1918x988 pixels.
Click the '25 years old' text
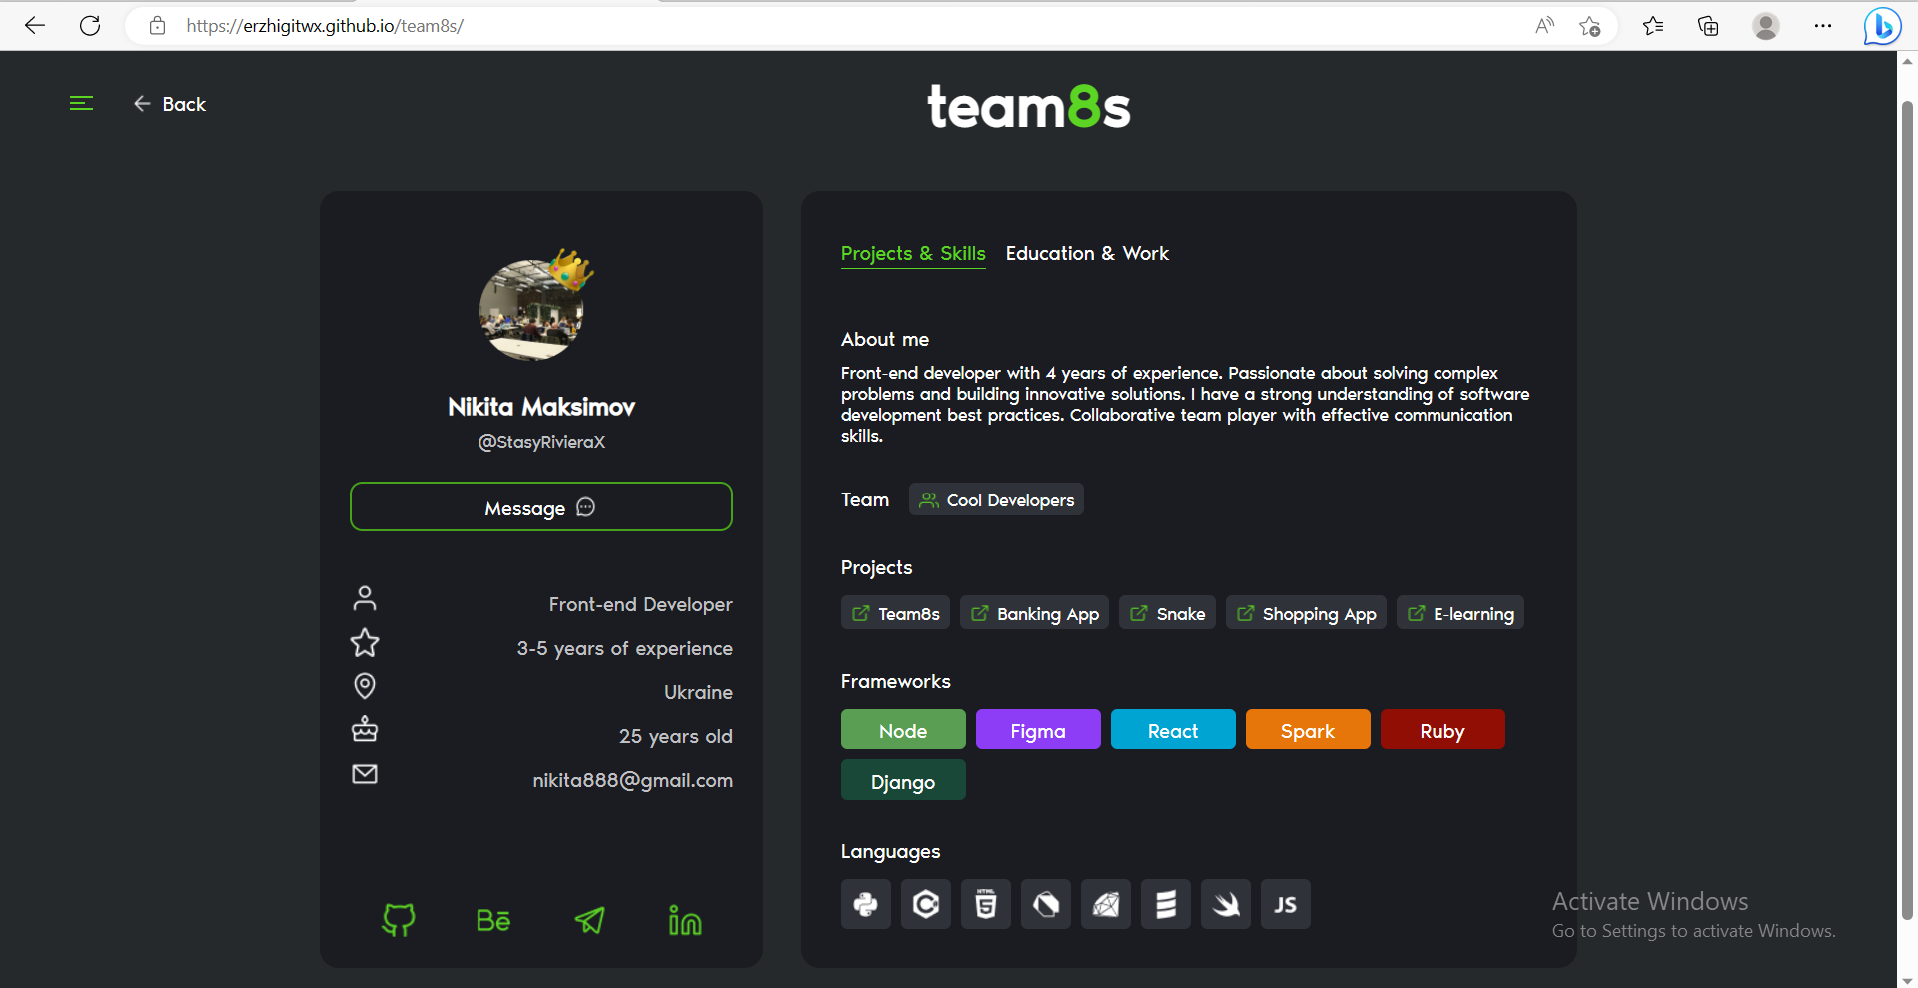point(675,736)
